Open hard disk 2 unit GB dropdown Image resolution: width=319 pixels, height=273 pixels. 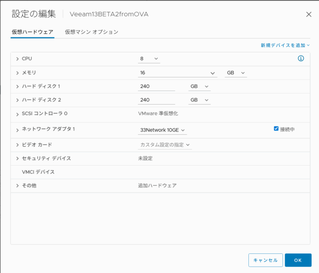(200, 100)
